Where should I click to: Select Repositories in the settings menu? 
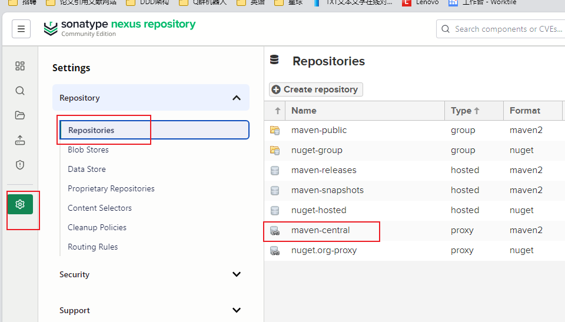pos(155,130)
